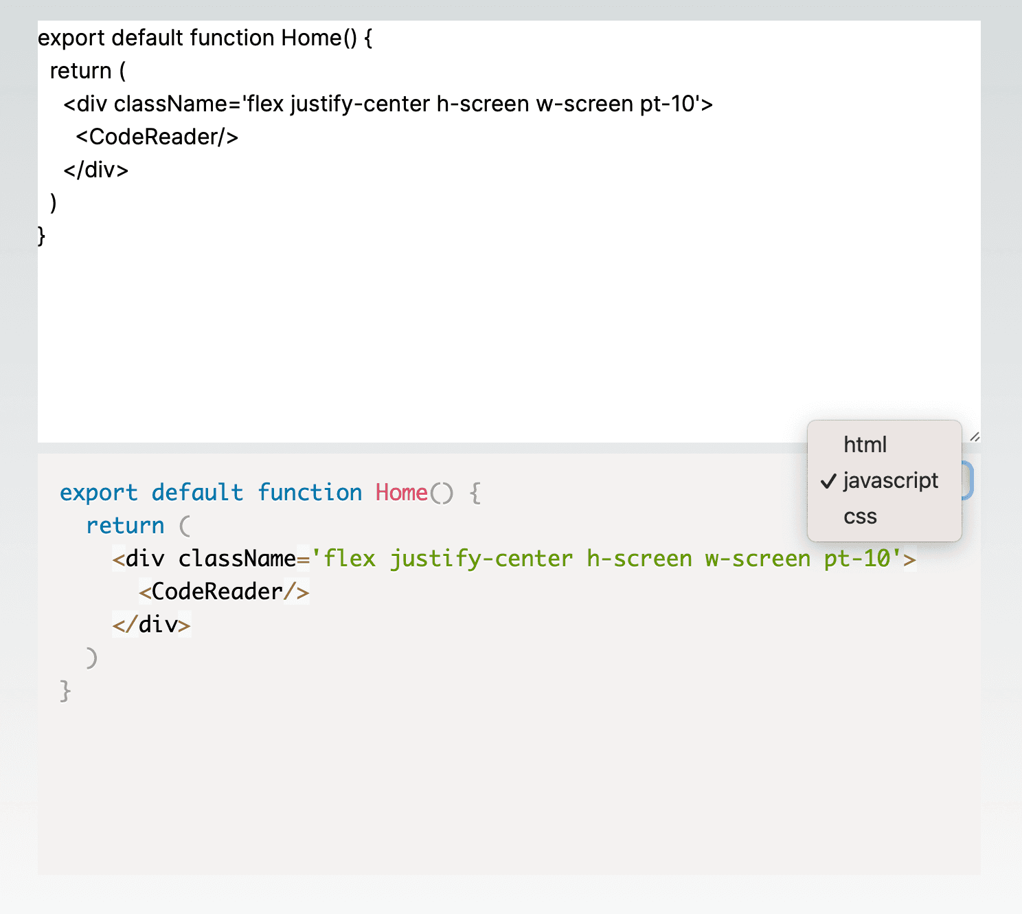The height and width of the screenshot is (914, 1022).
Task: Click the '<div className=' line in textarea
Action: pos(388,104)
